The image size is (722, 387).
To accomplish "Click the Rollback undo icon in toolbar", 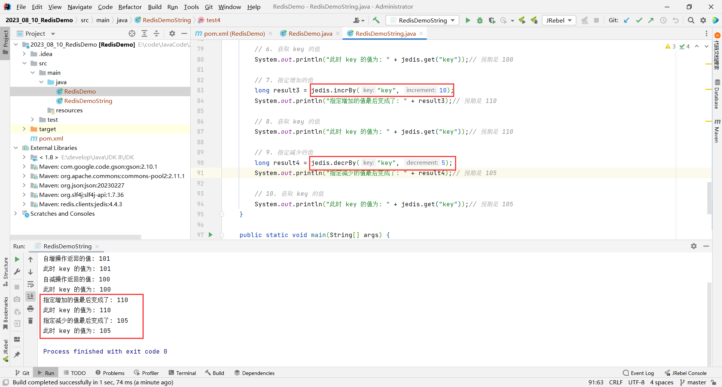I will [x=676, y=20].
